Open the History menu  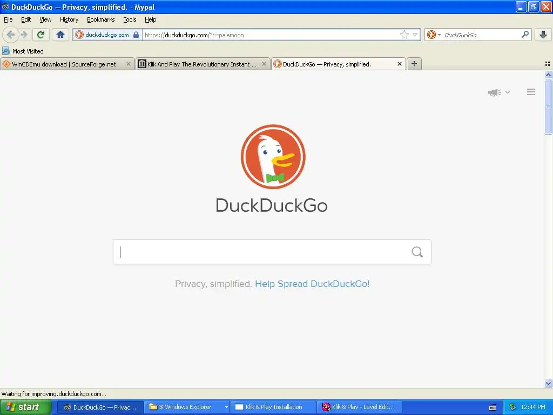(69, 19)
